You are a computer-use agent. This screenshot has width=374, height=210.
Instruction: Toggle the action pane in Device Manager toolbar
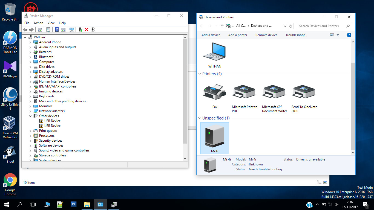click(x=63, y=30)
